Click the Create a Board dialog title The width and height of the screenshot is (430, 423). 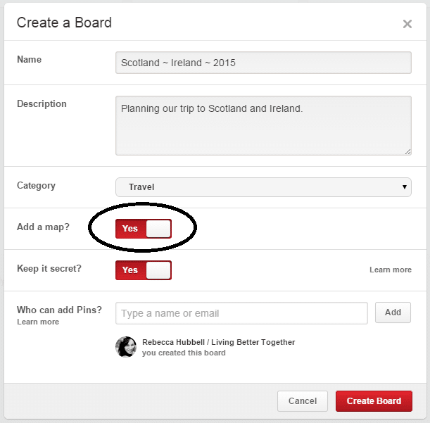[x=64, y=23]
